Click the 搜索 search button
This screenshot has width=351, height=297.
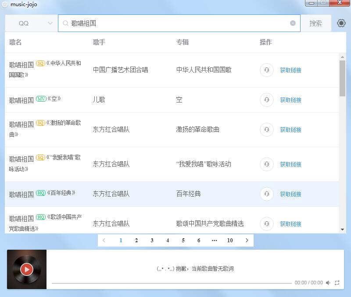click(315, 23)
